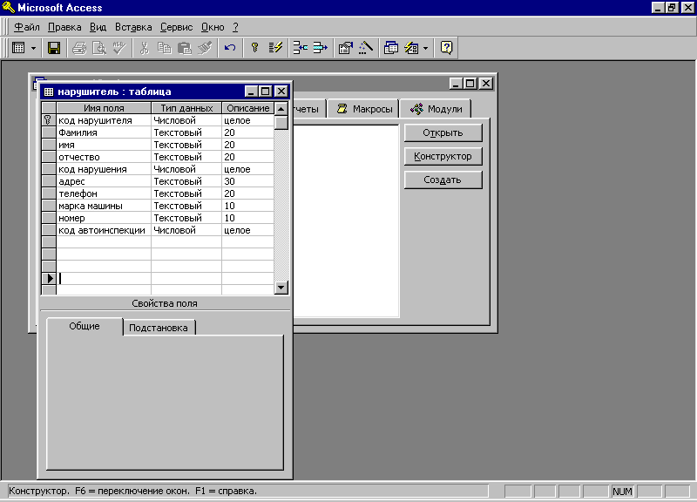This screenshot has height=502, width=697.
Task: Click the Undo arrow icon
Action: [230, 48]
